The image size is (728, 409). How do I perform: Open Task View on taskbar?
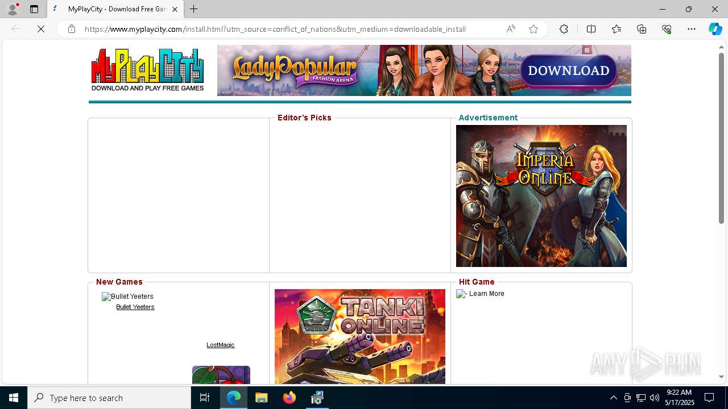click(205, 398)
